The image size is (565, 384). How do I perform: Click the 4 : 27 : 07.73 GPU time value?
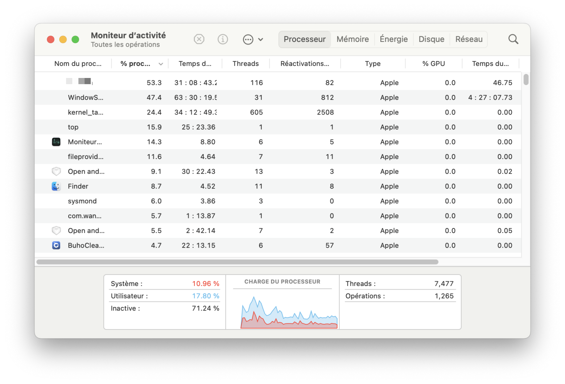coord(491,98)
